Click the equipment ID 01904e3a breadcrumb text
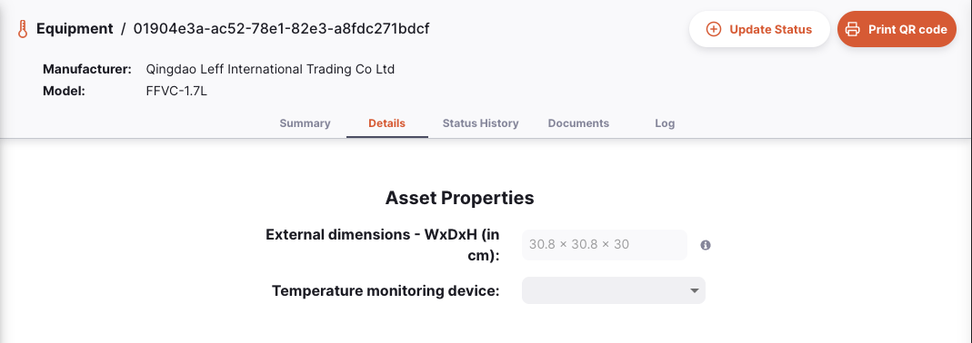The image size is (972, 343). 282,28
